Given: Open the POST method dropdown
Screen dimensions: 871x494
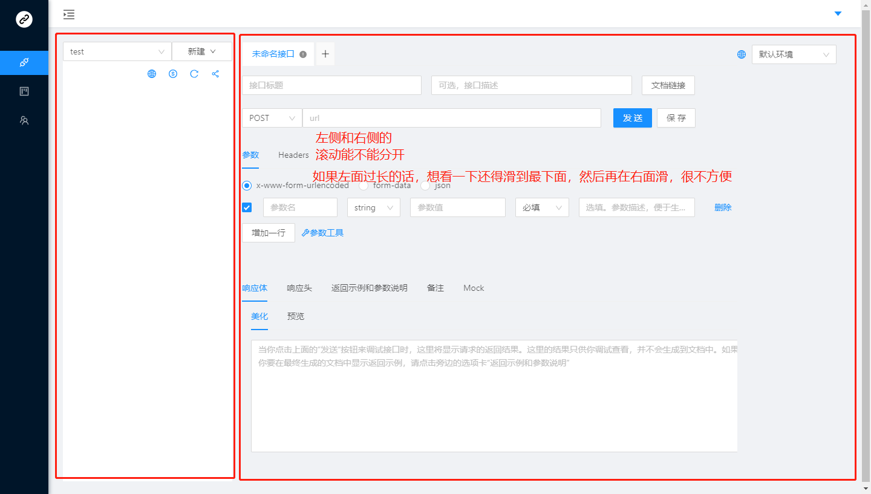Looking at the screenshot, I should click(272, 118).
